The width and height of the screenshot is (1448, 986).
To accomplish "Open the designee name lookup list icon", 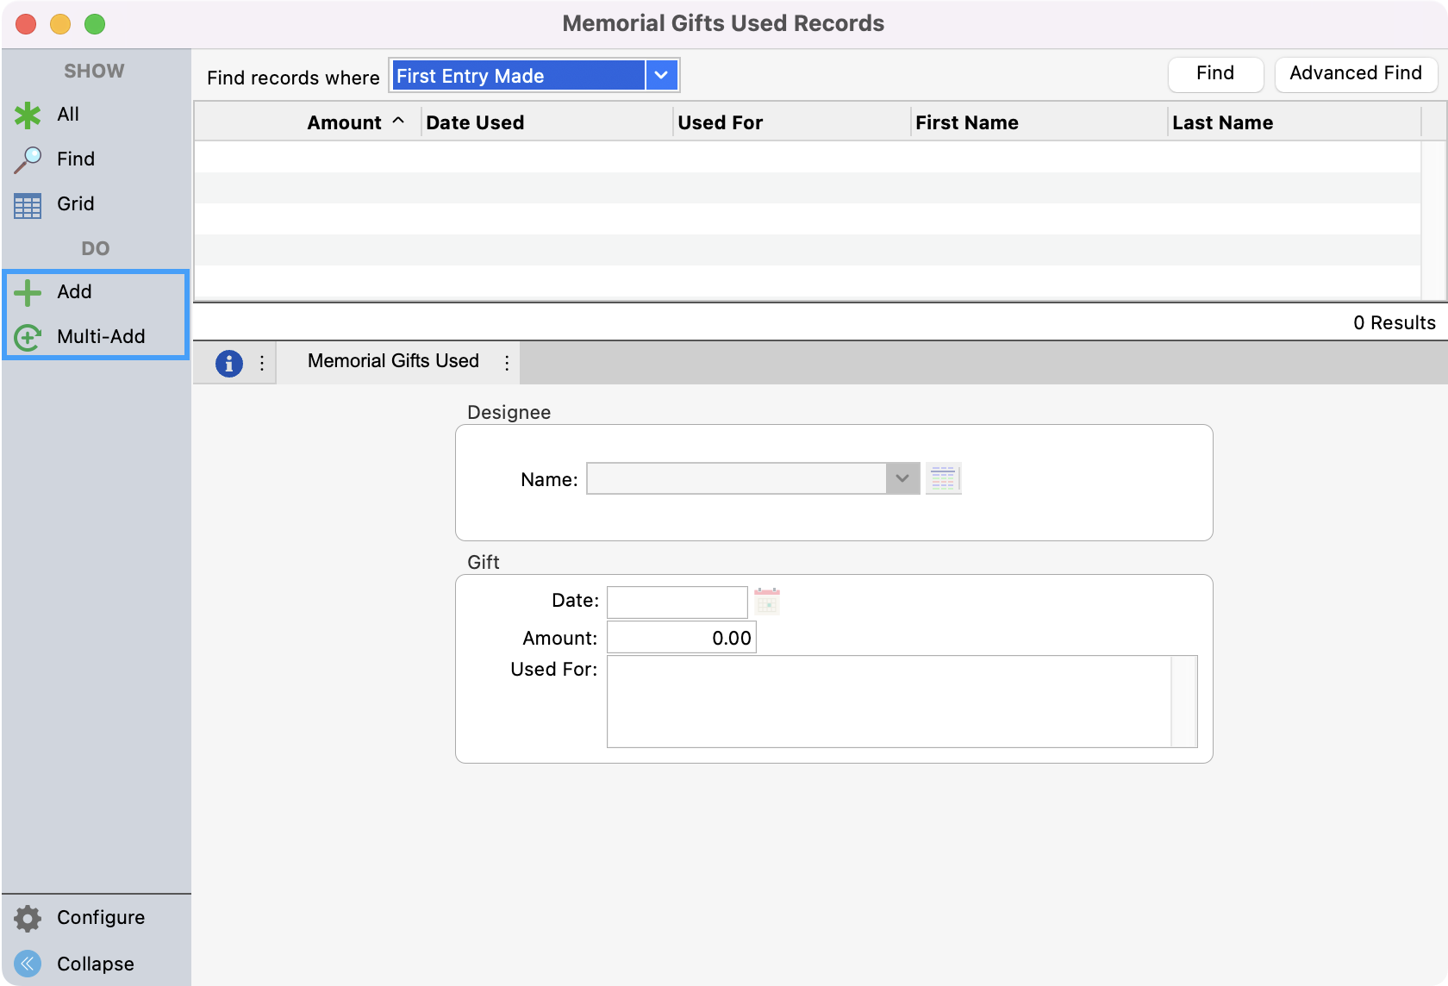I will coord(943,478).
